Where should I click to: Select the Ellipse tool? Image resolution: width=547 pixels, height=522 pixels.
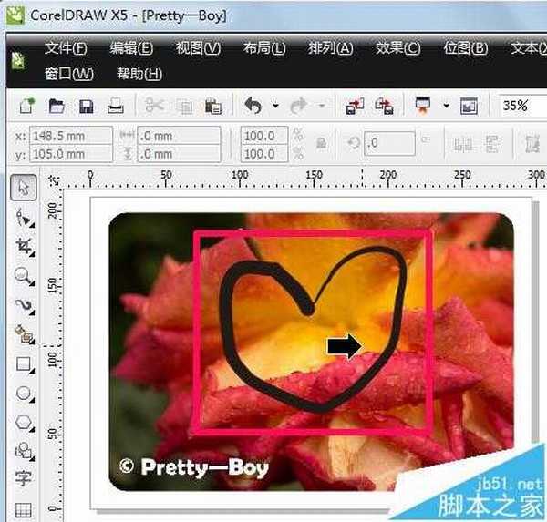(24, 394)
